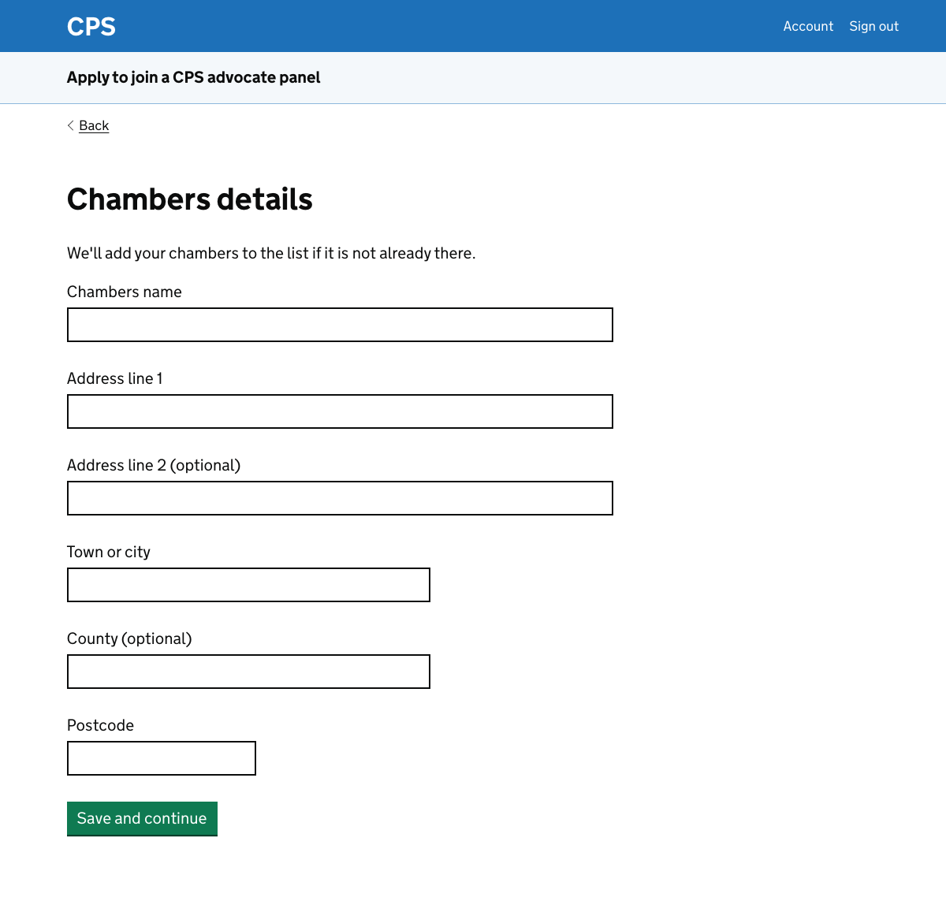Click the Town or city label
The image size is (946, 897).
[108, 552]
